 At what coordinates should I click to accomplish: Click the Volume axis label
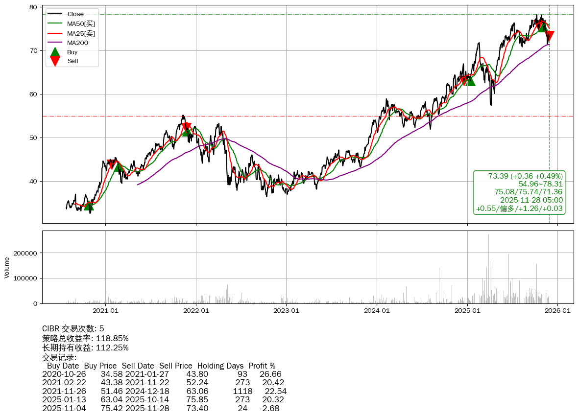(x=7, y=267)
